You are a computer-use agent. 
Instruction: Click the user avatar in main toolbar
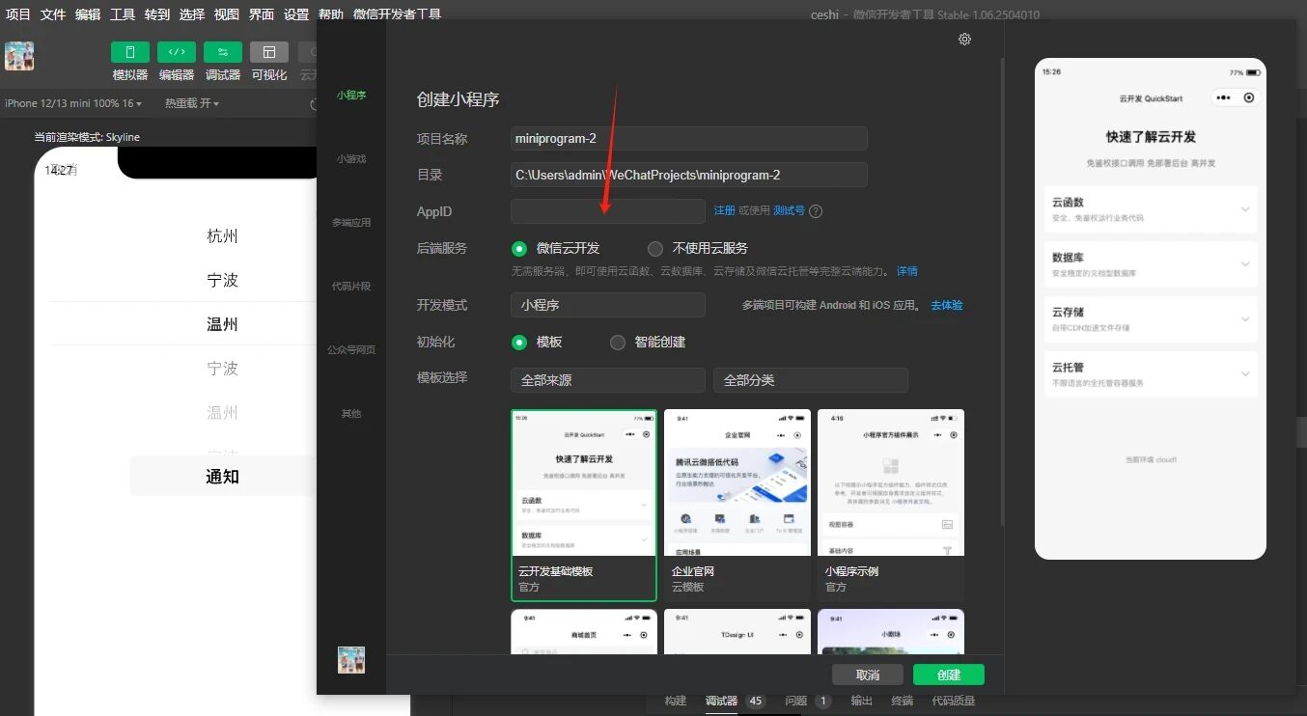click(19, 56)
